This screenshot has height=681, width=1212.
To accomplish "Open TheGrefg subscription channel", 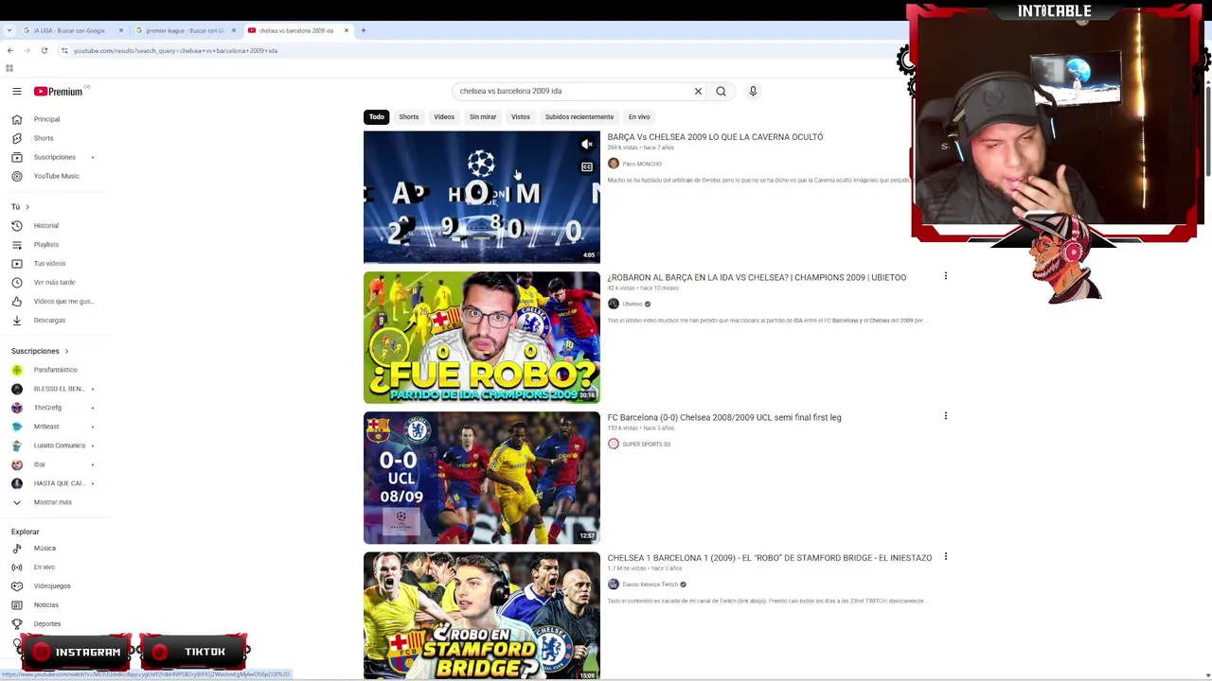I will [47, 408].
